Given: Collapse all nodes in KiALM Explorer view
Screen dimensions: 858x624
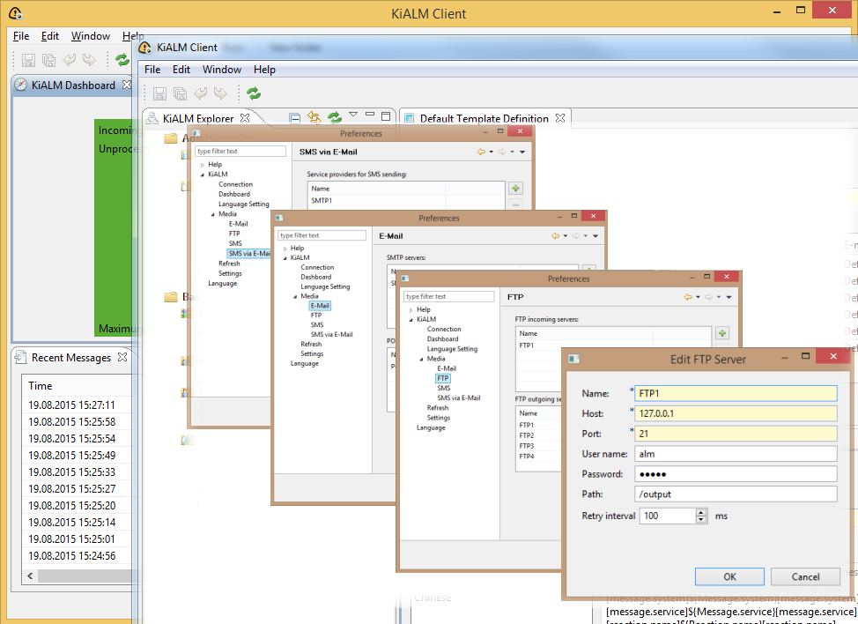Looking at the screenshot, I should pyautogui.click(x=294, y=118).
